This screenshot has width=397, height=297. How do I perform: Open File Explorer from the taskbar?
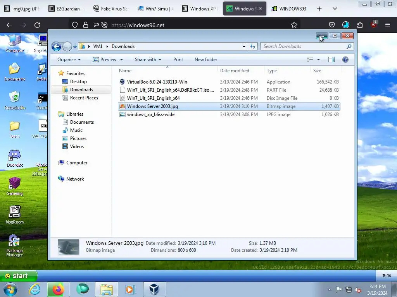point(107,289)
